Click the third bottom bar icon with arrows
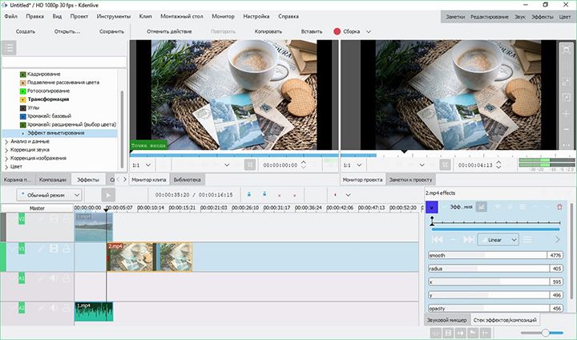The image size is (577, 340). pyautogui.click(x=460, y=333)
